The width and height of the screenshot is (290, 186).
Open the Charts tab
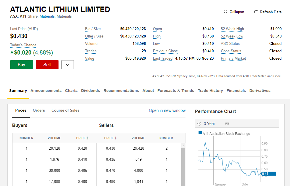point(71,91)
